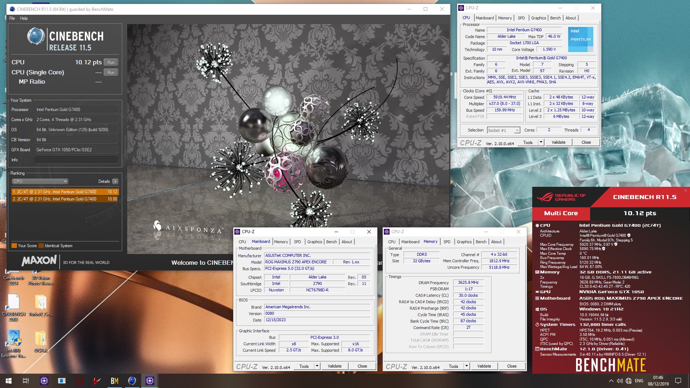Click the first CPU-Z taskbar icon
690x388 pixels.
pyautogui.click(x=44, y=381)
